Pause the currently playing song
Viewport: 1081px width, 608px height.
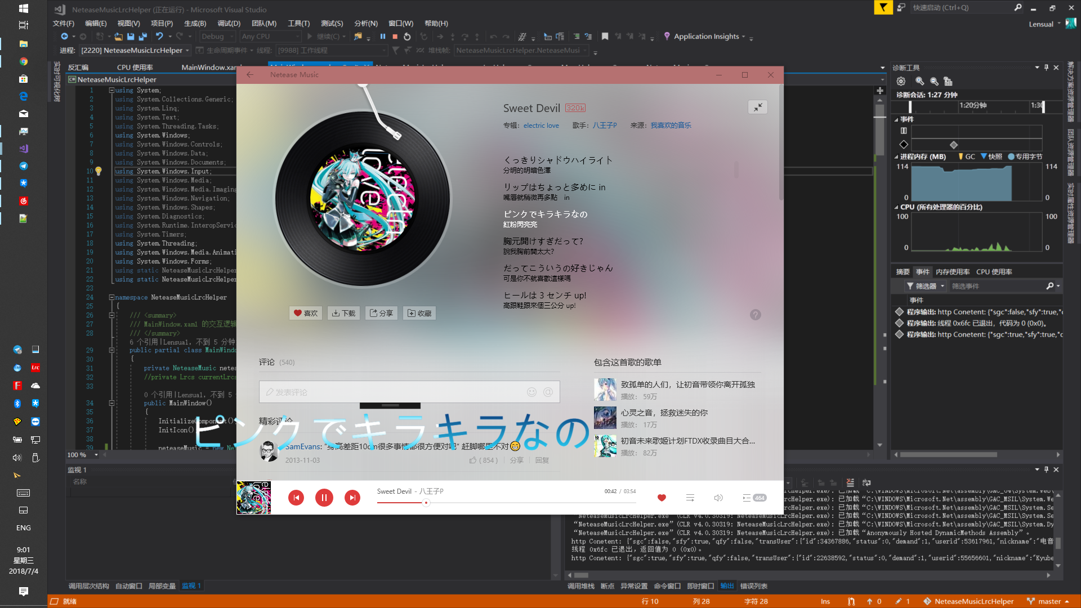point(324,498)
